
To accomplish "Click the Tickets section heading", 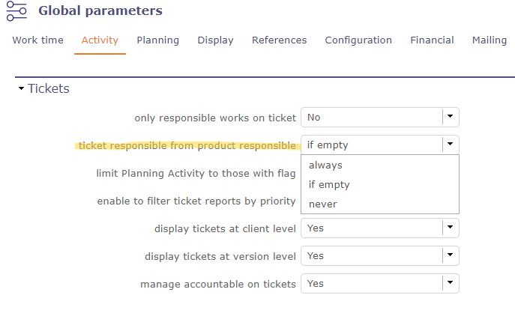I will click(x=49, y=89).
